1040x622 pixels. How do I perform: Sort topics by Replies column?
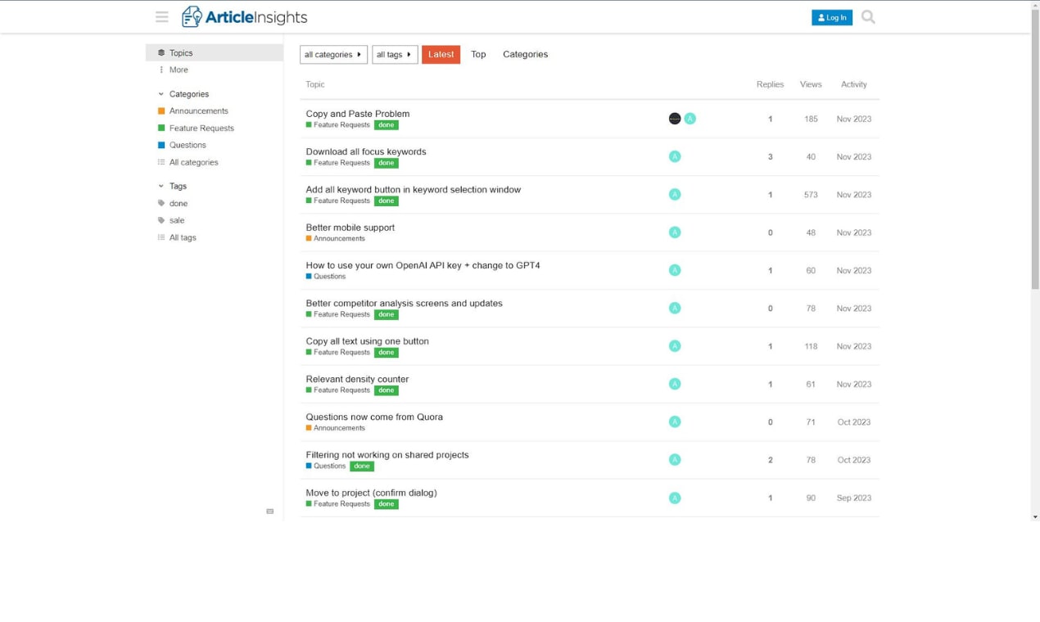pos(770,84)
